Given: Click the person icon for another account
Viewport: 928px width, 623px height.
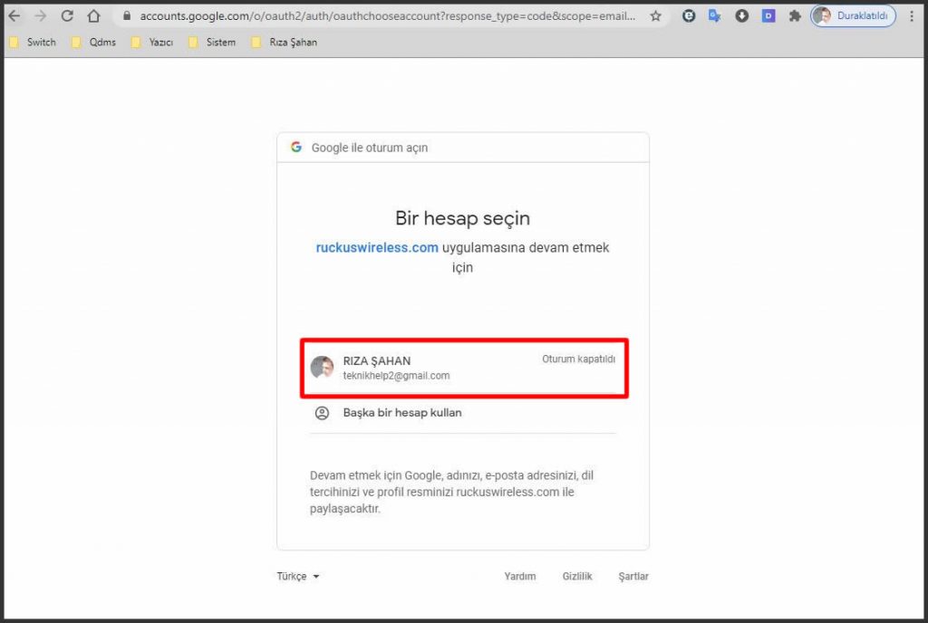Looking at the screenshot, I should [322, 413].
